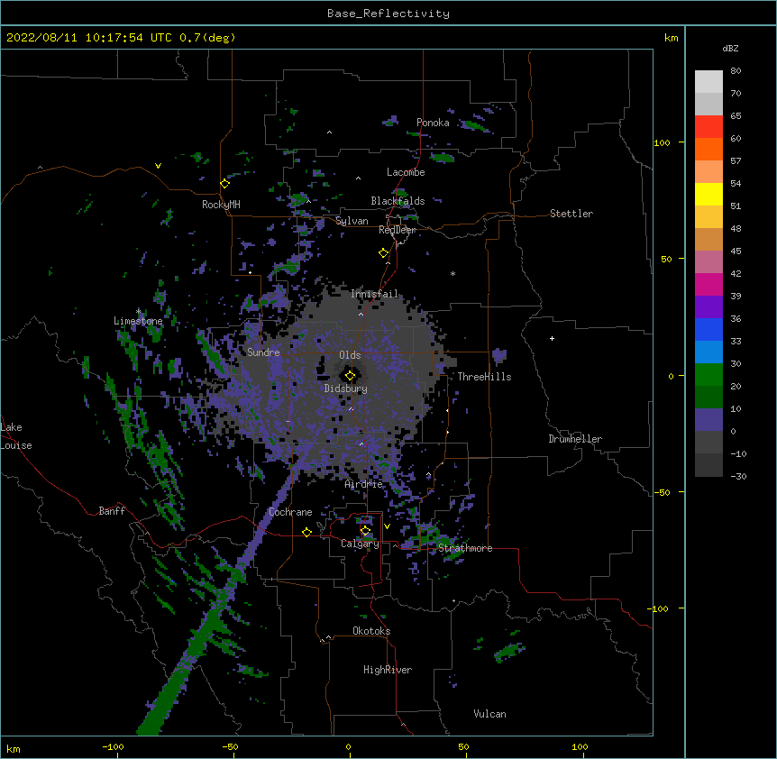The image size is (777, 759).
Task: Select the HighRiver label
Action: 388,670
